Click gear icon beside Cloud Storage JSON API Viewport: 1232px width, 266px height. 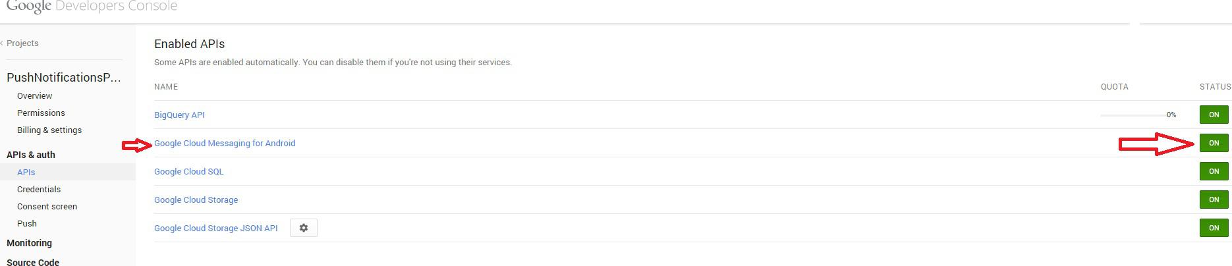click(x=304, y=228)
